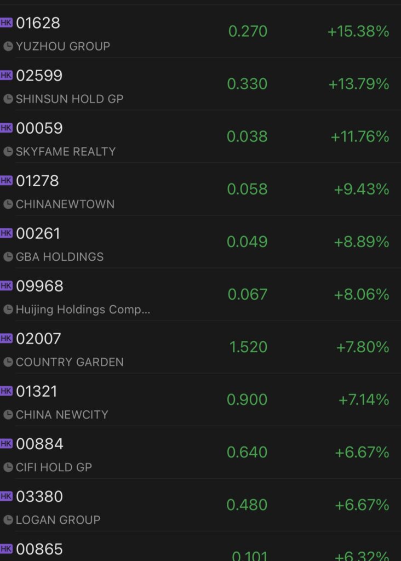
Task: Tap the +8.89% change for GBA HOLDINGS
Action: (x=362, y=242)
